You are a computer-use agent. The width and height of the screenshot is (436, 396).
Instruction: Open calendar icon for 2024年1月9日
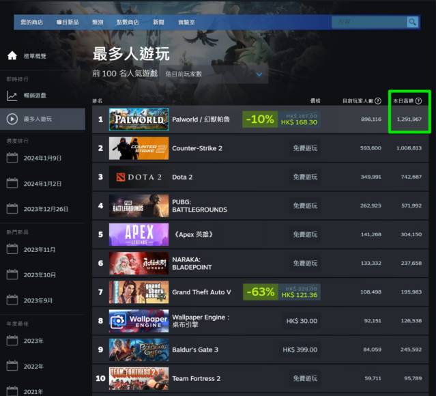coord(12,158)
